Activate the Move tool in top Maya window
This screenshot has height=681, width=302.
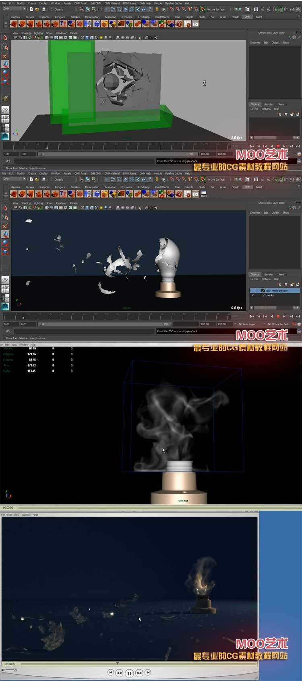point(5,64)
